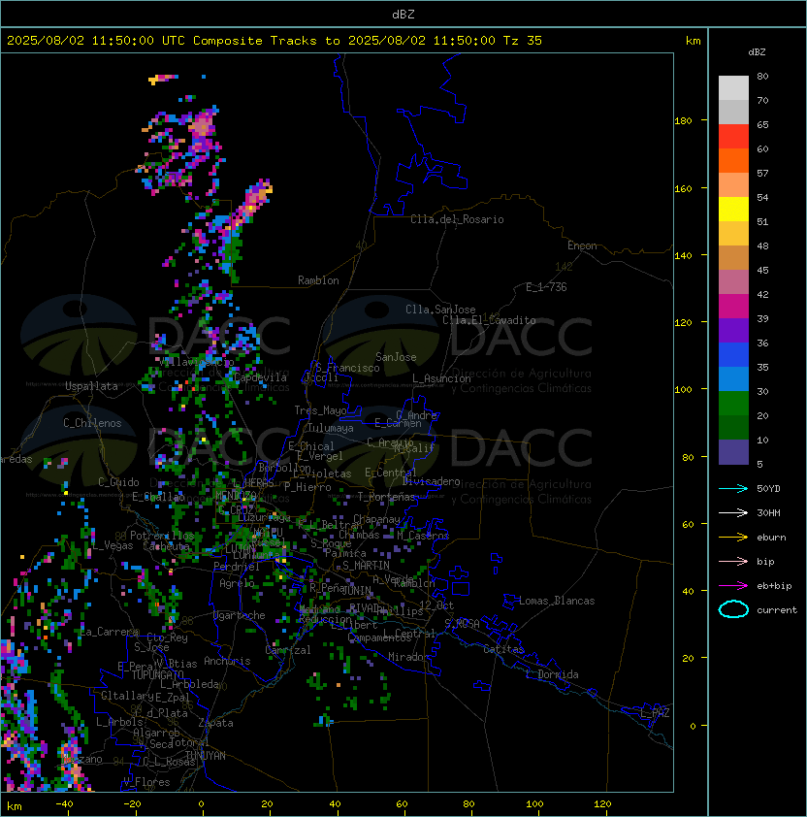Click the 'Encon' map label
Viewport: 807px width, 817px height.
pyautogui.click(x=582, y=245)
